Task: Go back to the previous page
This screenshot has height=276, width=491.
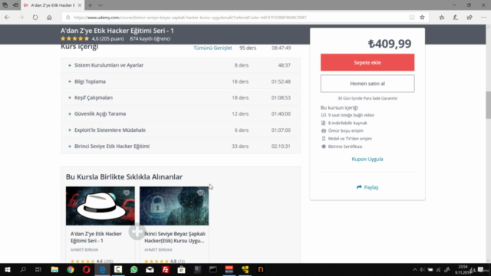Action: 7,18
